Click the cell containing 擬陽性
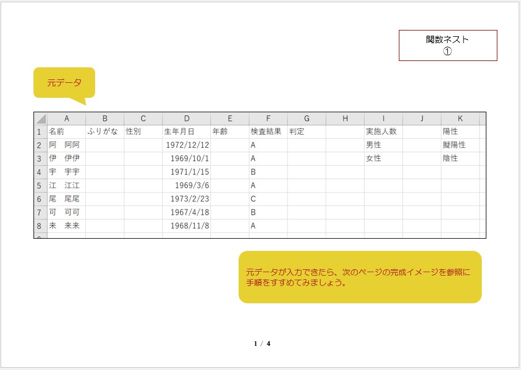The height and width of the screenshot is (370, 521). pos(460,145)
